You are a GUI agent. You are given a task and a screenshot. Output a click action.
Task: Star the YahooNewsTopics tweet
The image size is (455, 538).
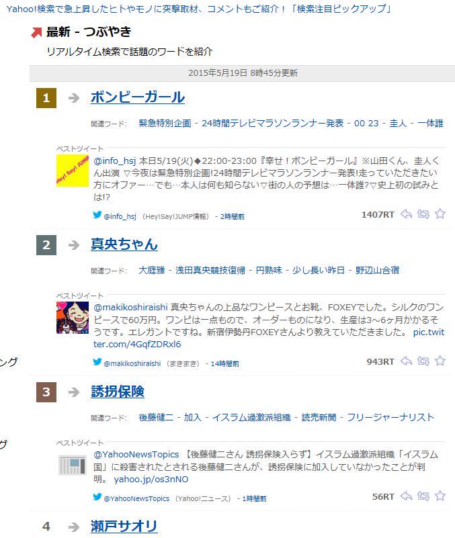[440, 496]
